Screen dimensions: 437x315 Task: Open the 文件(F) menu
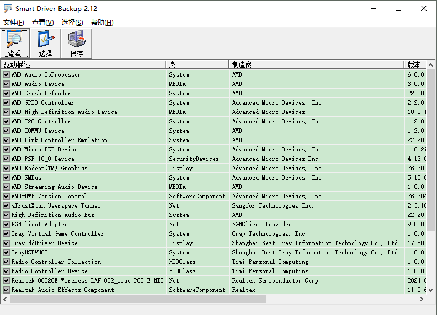[x=13, y=23]
